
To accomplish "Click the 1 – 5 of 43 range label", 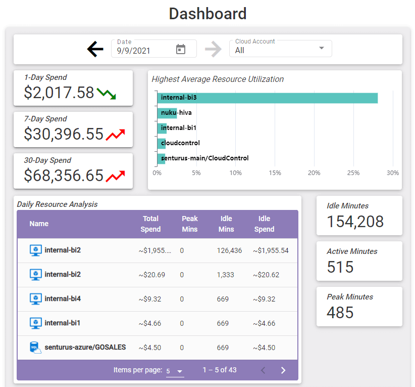I will click(x=220, y=370).
